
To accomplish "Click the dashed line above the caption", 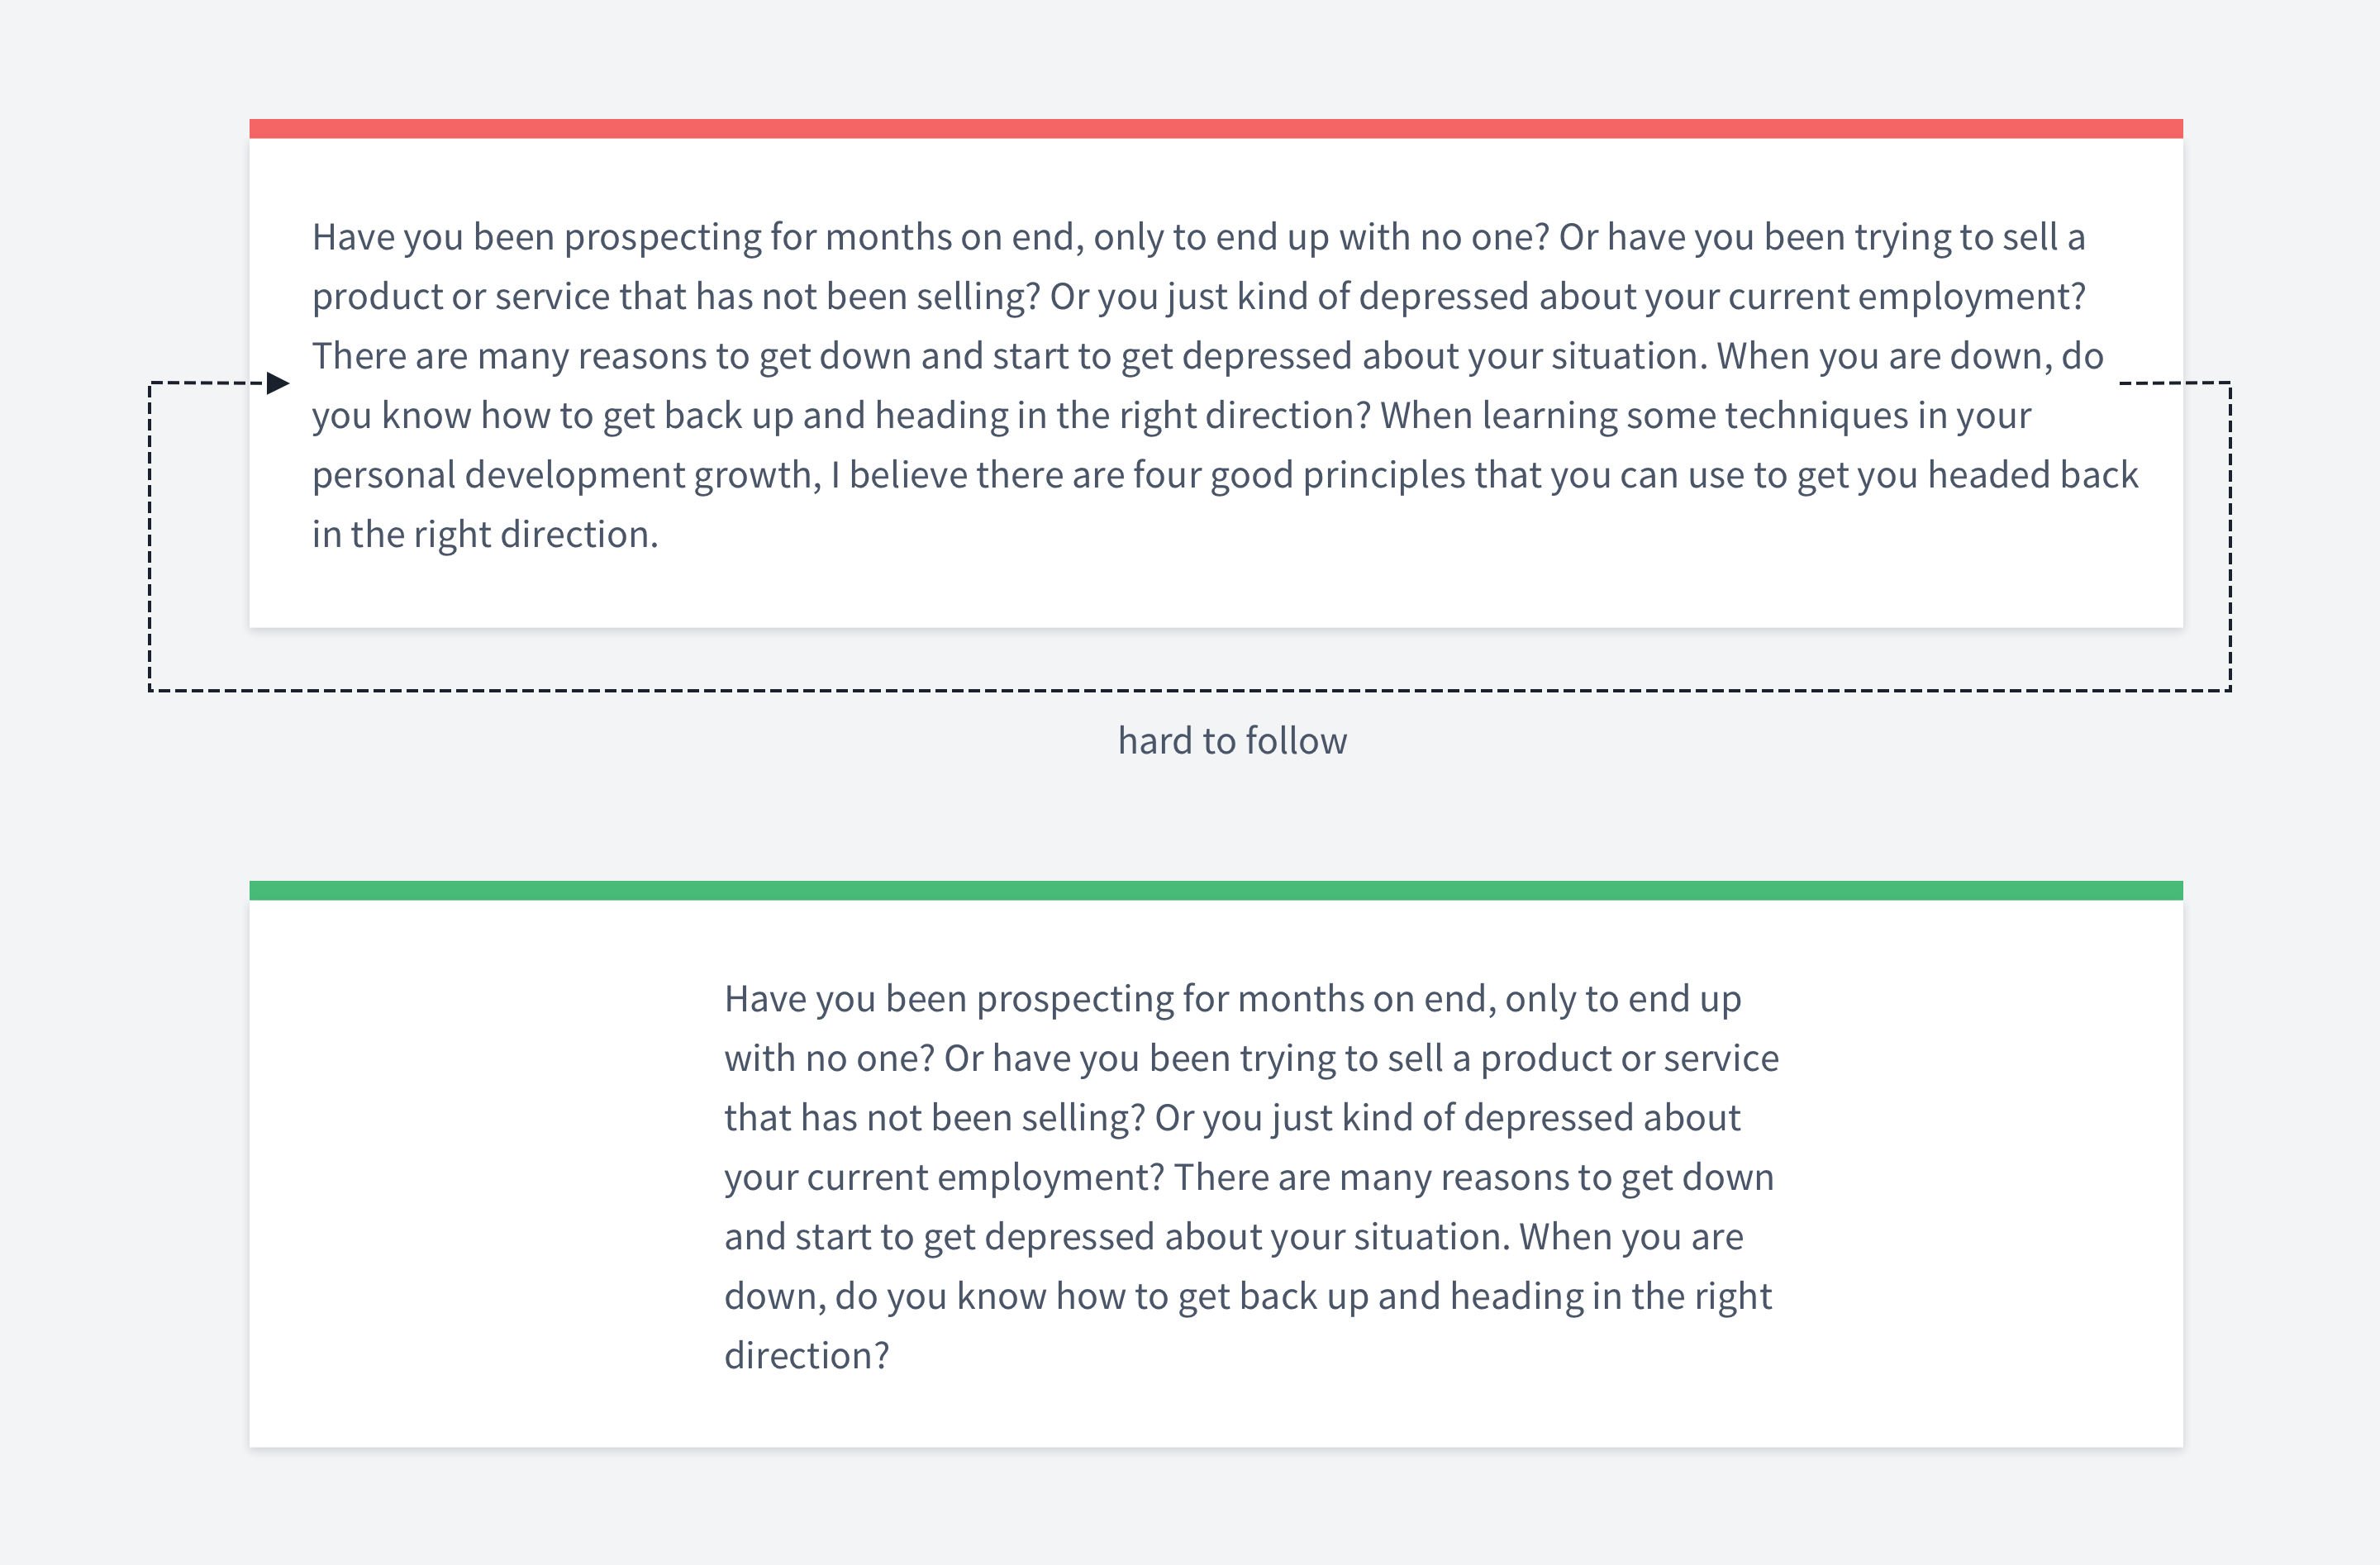I will pos(1190,690).
